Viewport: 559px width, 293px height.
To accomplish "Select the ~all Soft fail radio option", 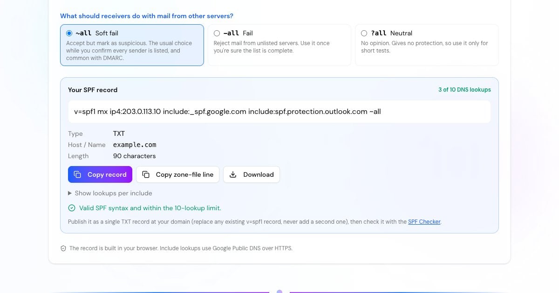I will (69, 33).
